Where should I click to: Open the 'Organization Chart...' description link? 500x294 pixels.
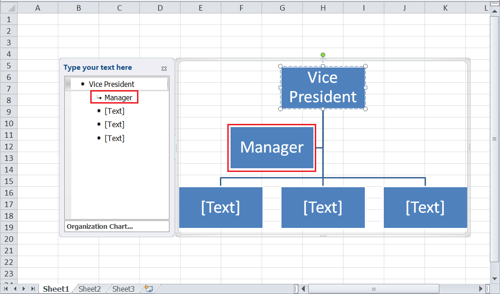(117, 227)
